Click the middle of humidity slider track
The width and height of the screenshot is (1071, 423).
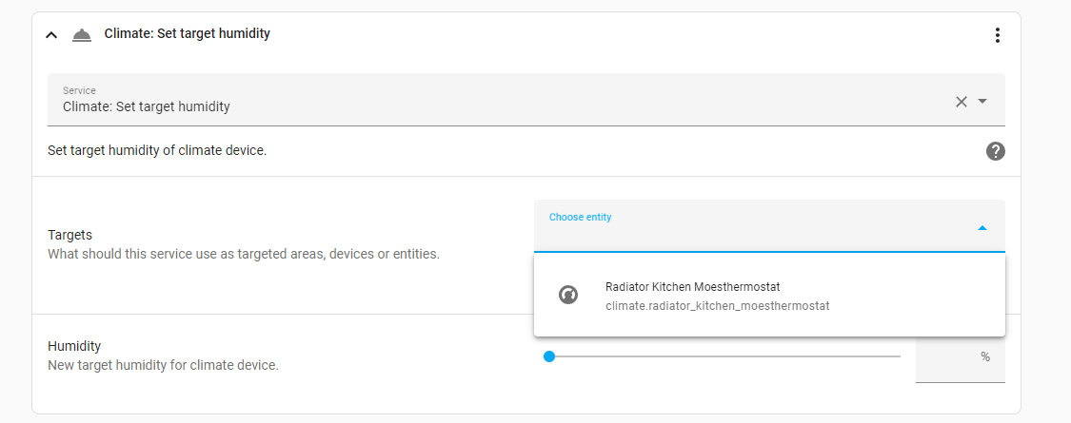pyautogui.click(x=724, y=356)
